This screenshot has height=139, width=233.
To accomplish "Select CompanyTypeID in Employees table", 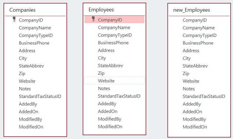I will [x=115, y=35].
